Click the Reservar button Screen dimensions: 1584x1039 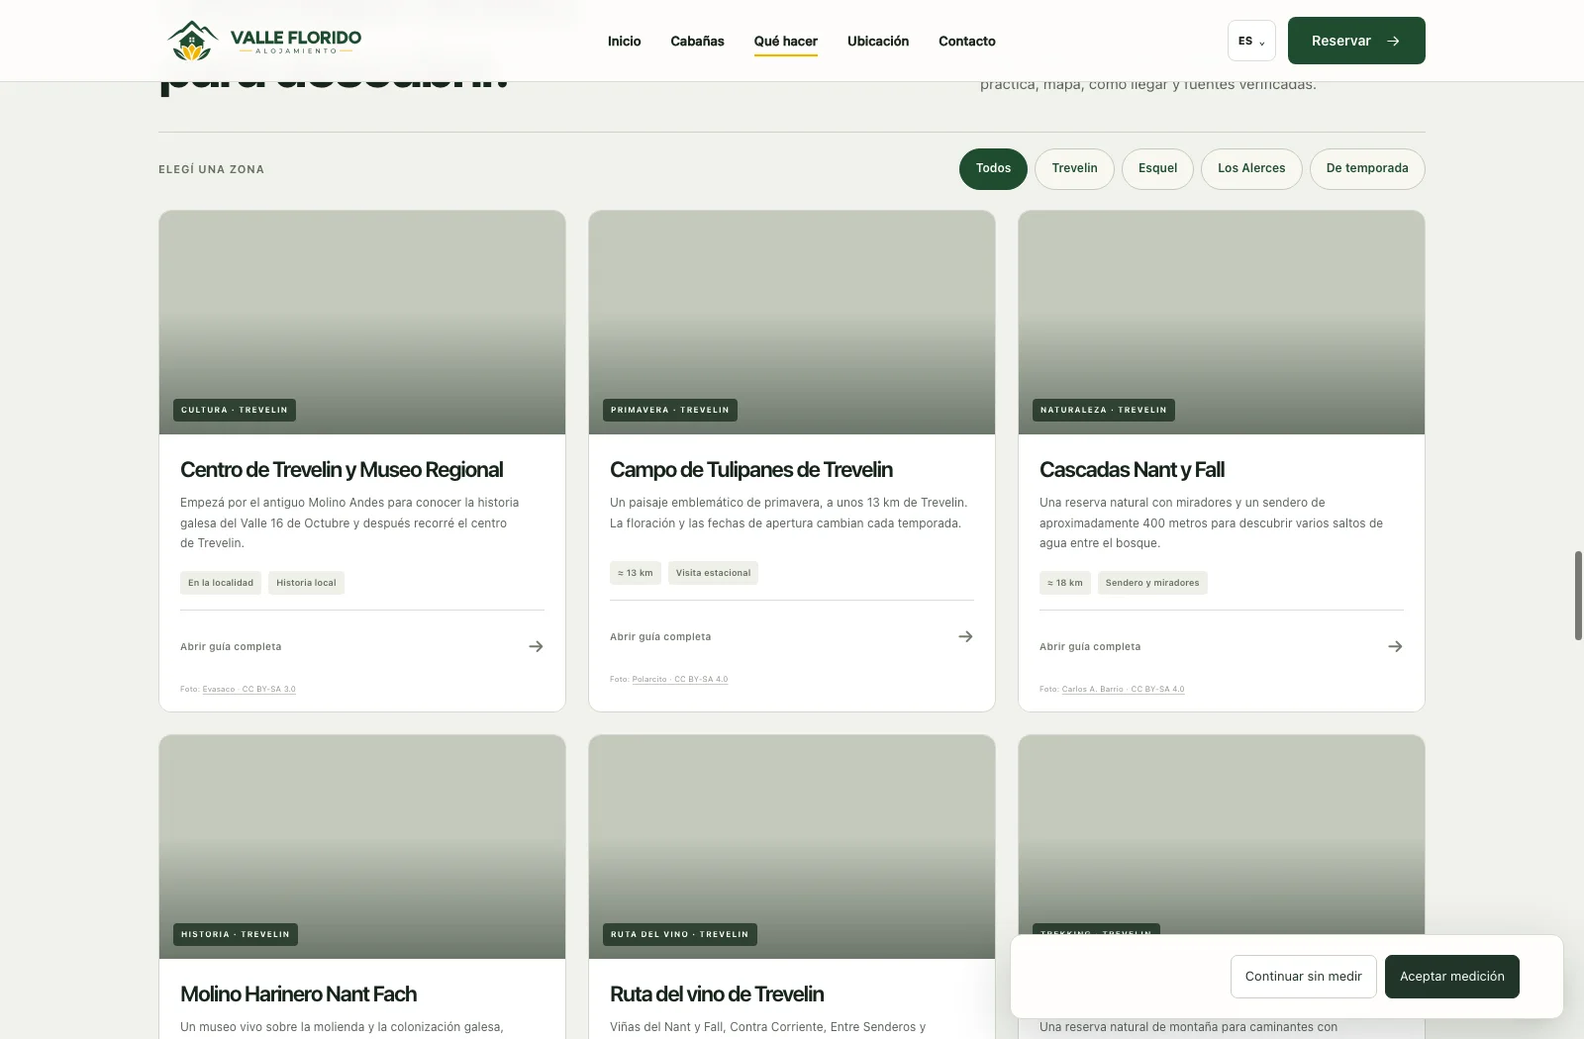point(1356,41)
